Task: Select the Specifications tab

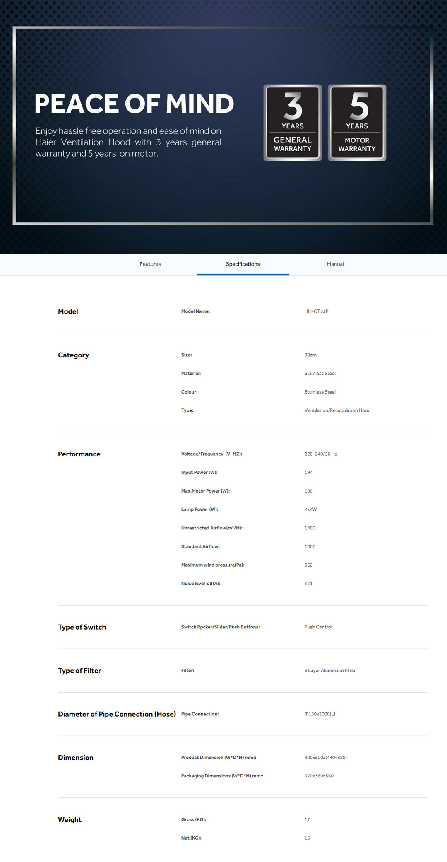Action: [243, 264]
